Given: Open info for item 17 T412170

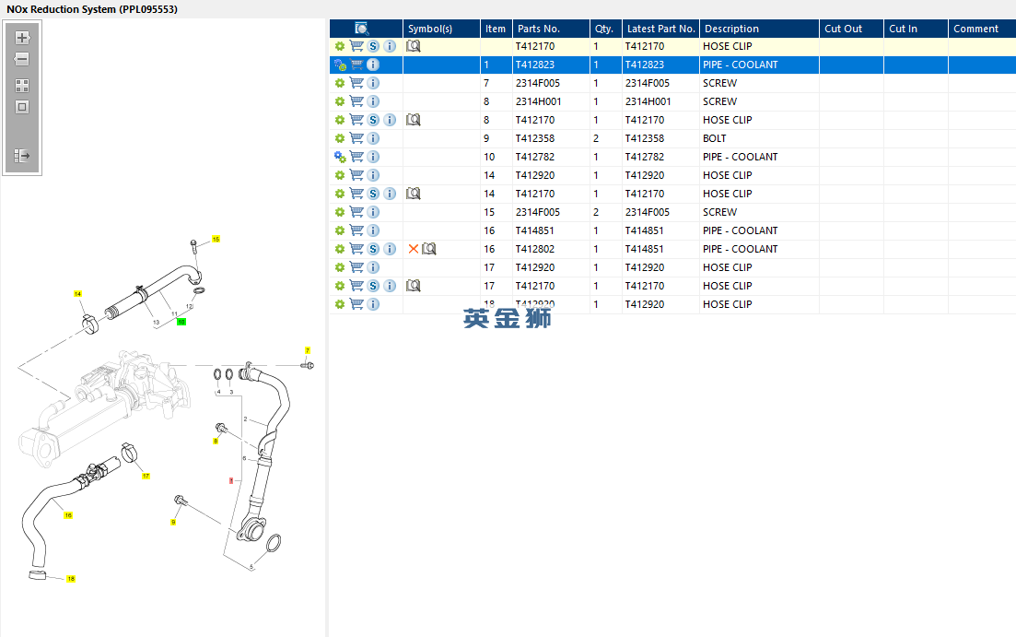Looking at the screenshot, I should (390, 286).
